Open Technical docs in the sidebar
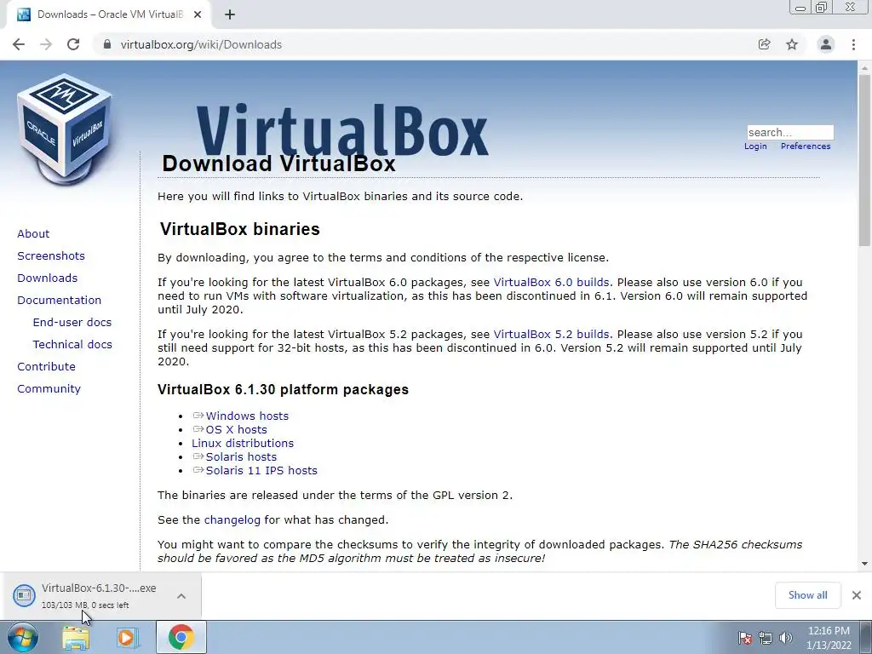Viewport: 872px width, 654px height. pyautogui.click(x=72, y=345)
